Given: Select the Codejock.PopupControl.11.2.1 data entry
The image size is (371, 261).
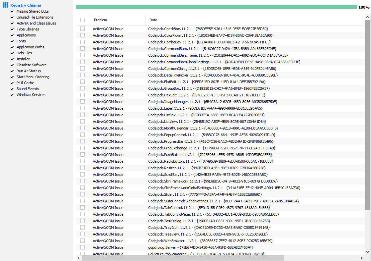Looking at the screenshot, I should tap(212, 135).
